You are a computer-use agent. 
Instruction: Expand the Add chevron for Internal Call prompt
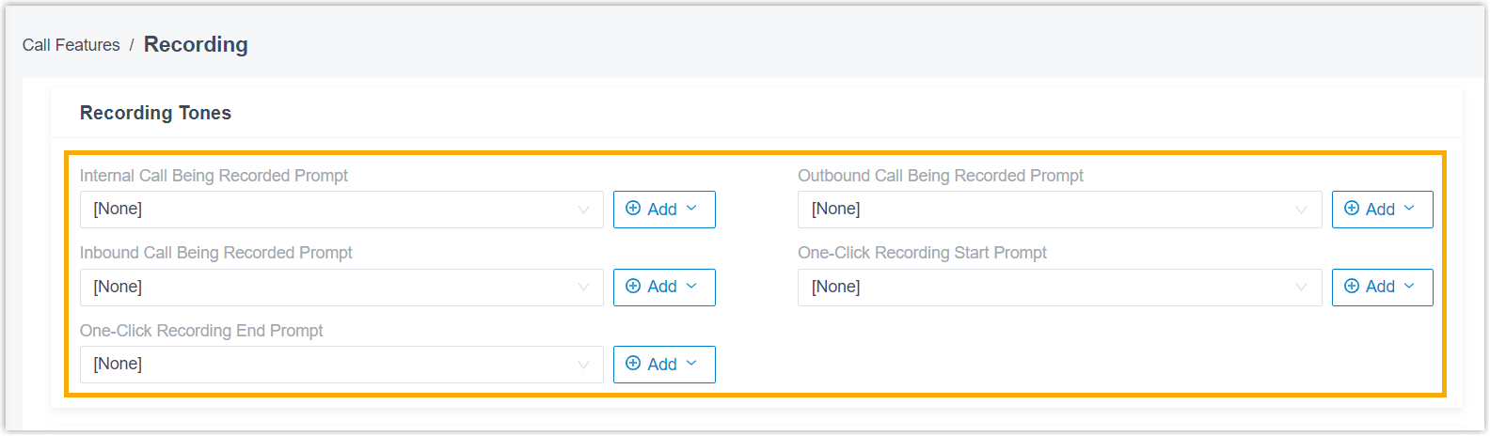[691, 209]
